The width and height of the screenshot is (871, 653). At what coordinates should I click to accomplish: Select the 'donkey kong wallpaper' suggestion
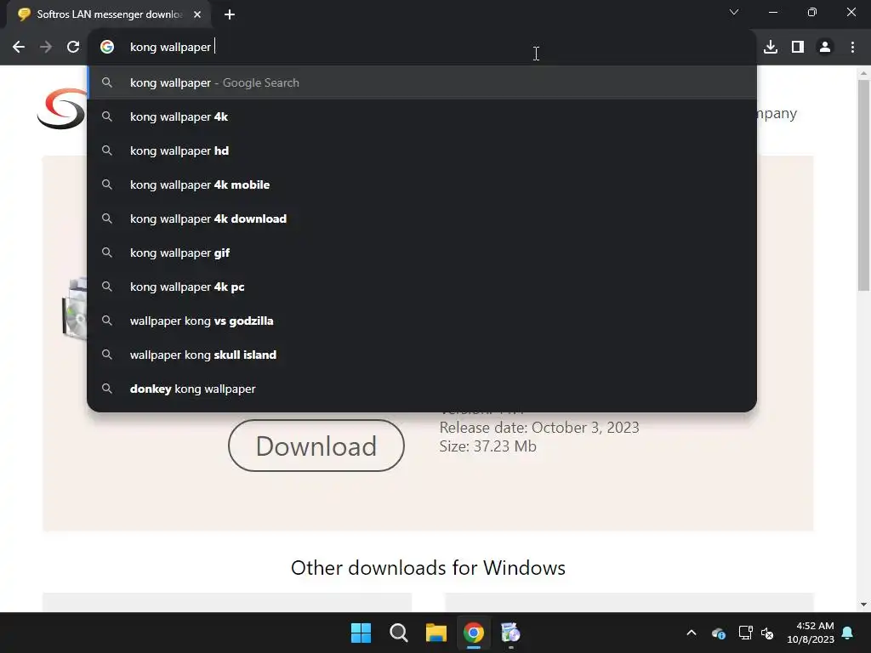click(422, 389)
